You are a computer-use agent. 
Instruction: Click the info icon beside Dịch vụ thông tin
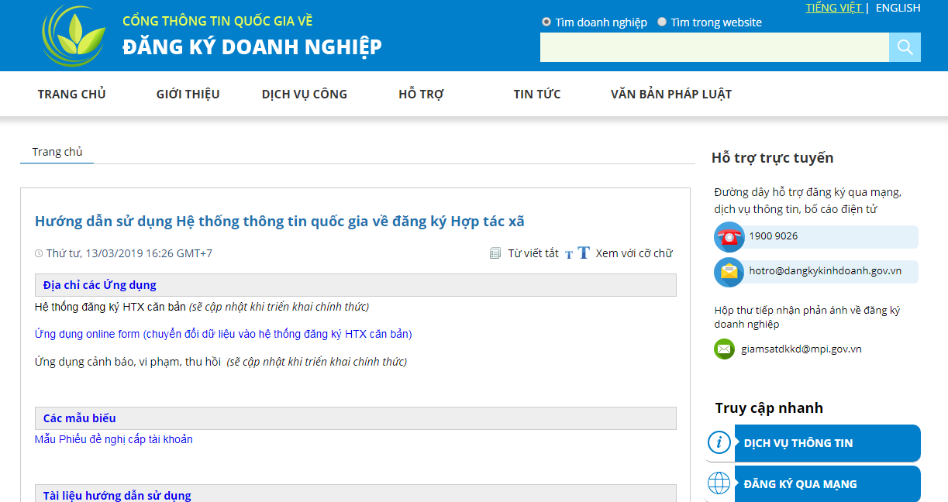point(719,442)
